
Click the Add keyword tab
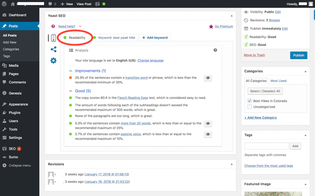pos(155,38)
